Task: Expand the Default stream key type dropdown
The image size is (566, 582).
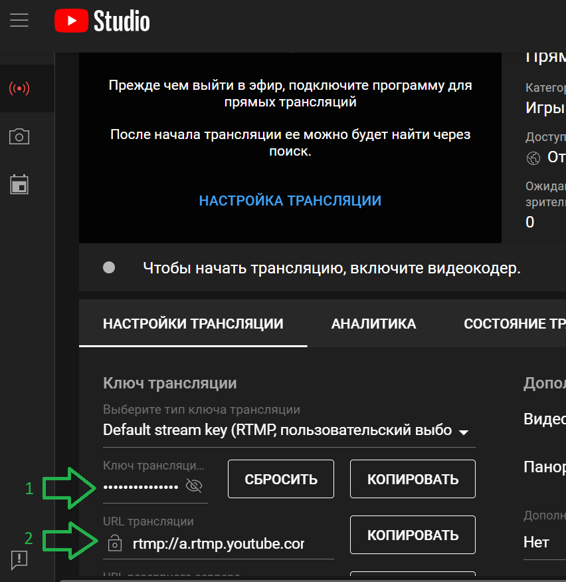Action: pyautogui.click(x=289, y=430)
